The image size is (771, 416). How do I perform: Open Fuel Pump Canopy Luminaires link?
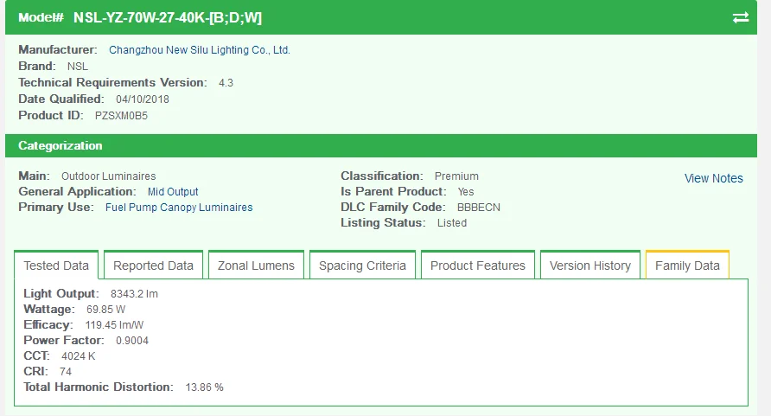(179, 208)
